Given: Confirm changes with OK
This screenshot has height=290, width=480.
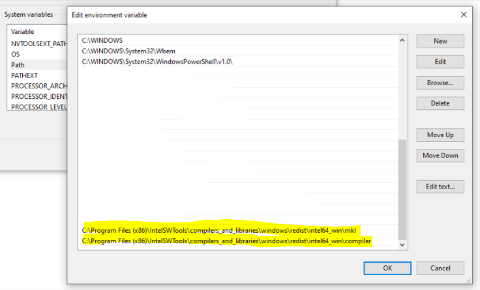Looking at the screenshot, I should coord(387,268).
